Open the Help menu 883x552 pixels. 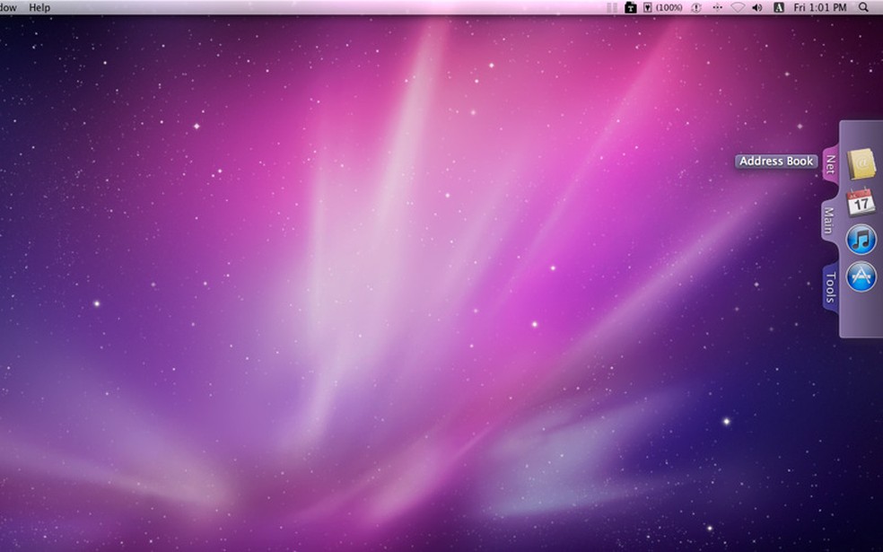point(39,7)
